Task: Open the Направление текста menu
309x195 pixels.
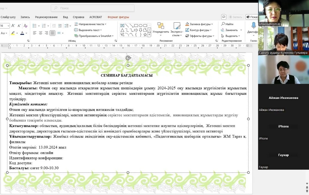Action: point(91,24)
